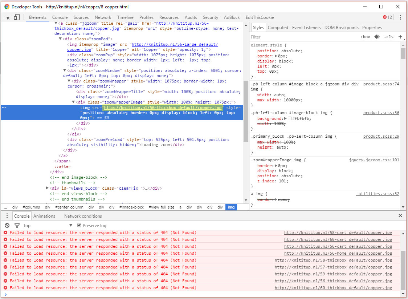
Task: Collapse the zoomWindow div node
Action: (x=65, y=70)
